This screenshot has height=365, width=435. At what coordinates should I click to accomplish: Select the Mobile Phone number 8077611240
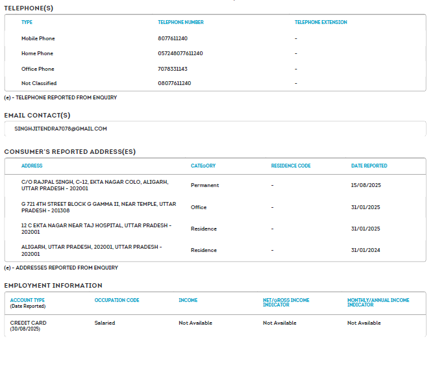coord(171,38)
